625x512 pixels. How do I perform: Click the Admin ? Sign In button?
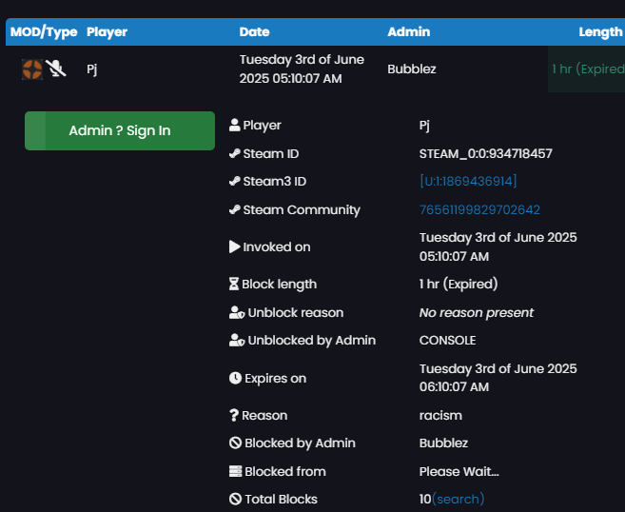point(120,130)
